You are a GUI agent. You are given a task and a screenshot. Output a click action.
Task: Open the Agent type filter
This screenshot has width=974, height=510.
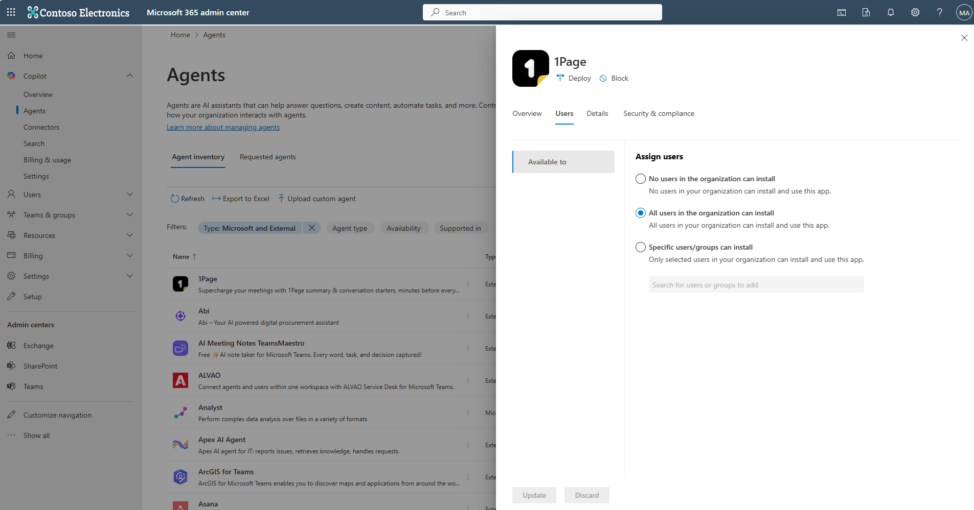[x=350, y=228]
